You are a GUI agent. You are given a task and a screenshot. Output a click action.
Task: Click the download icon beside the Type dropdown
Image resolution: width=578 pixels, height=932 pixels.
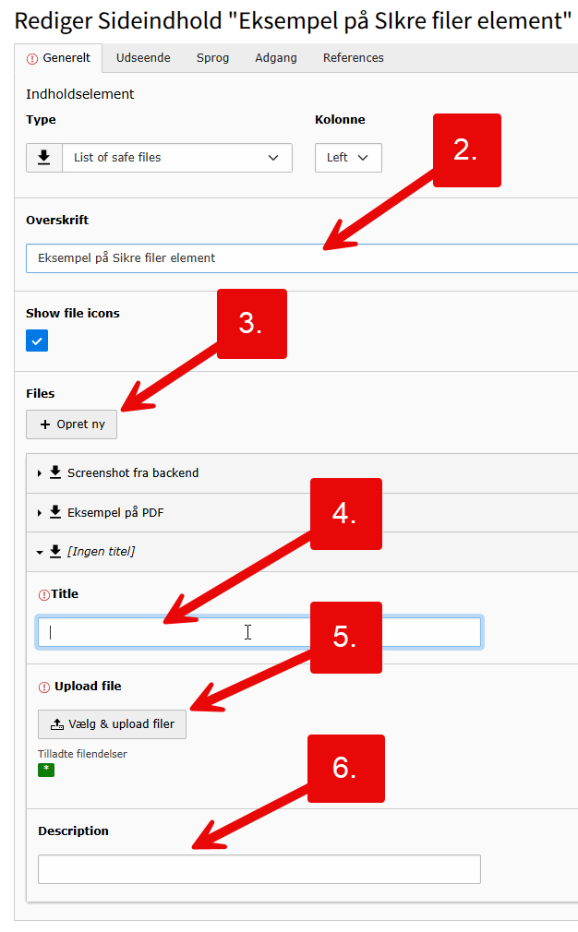point(43,158)
